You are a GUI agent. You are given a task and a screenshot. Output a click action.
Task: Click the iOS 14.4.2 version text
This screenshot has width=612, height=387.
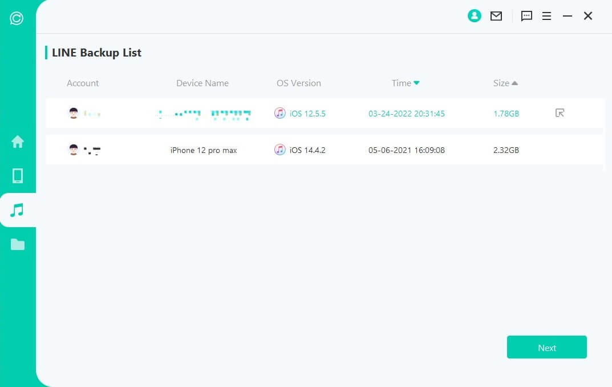[x=307, y=150]
